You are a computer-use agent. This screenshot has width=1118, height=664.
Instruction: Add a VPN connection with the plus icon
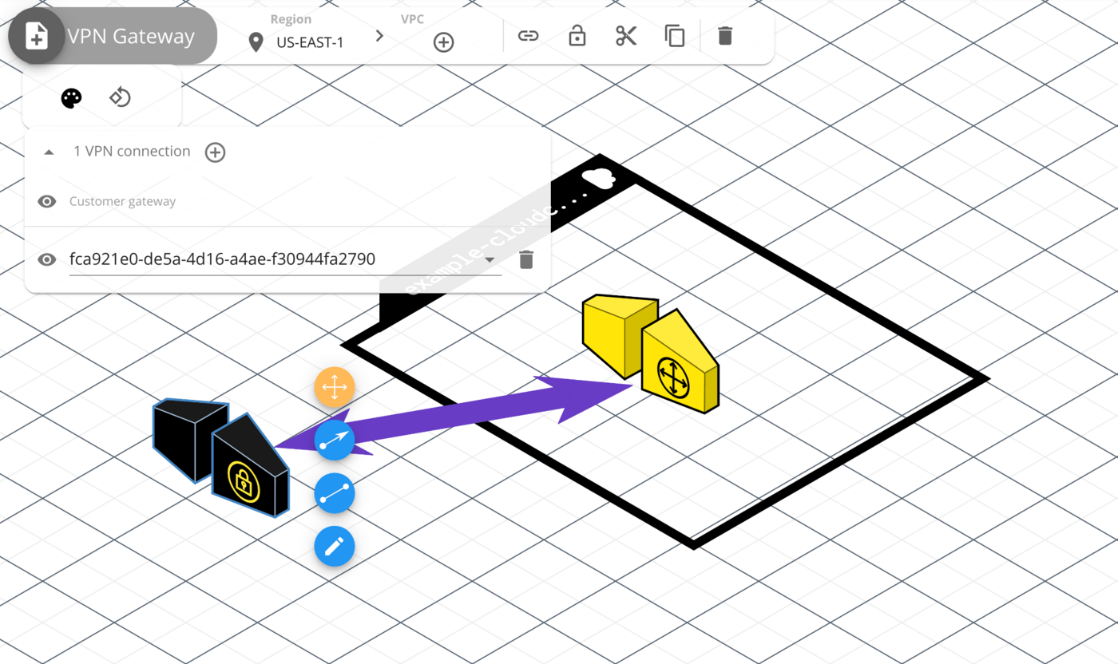point(215,152)
